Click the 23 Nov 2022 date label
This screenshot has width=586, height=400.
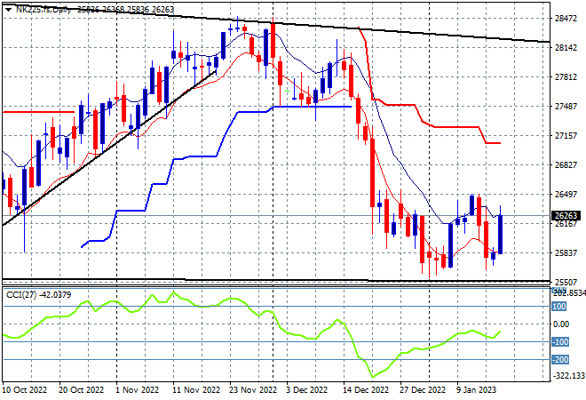253,390
